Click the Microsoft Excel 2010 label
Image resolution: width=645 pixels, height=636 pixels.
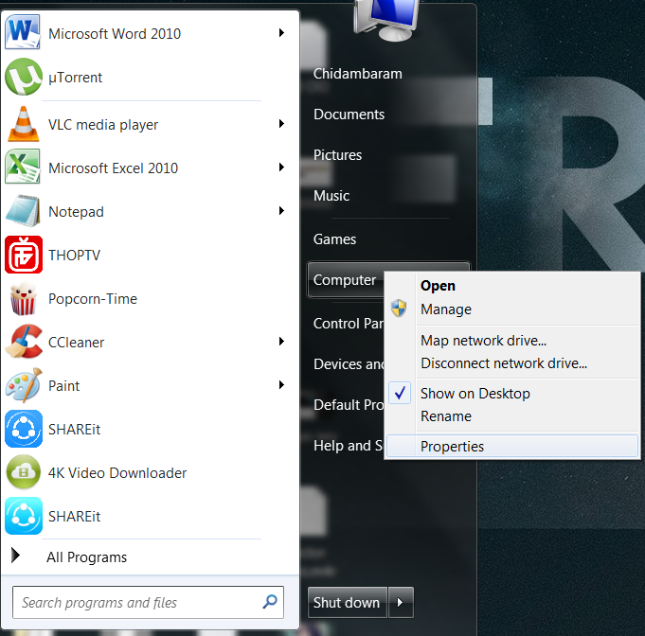(113, 168)
